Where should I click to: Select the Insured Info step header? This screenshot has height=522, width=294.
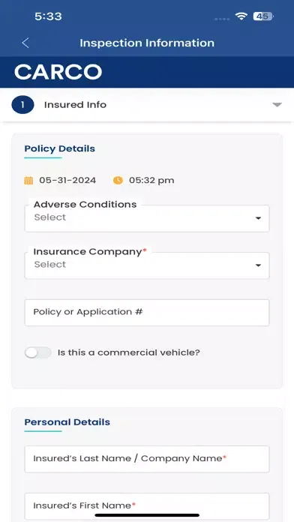147,105
